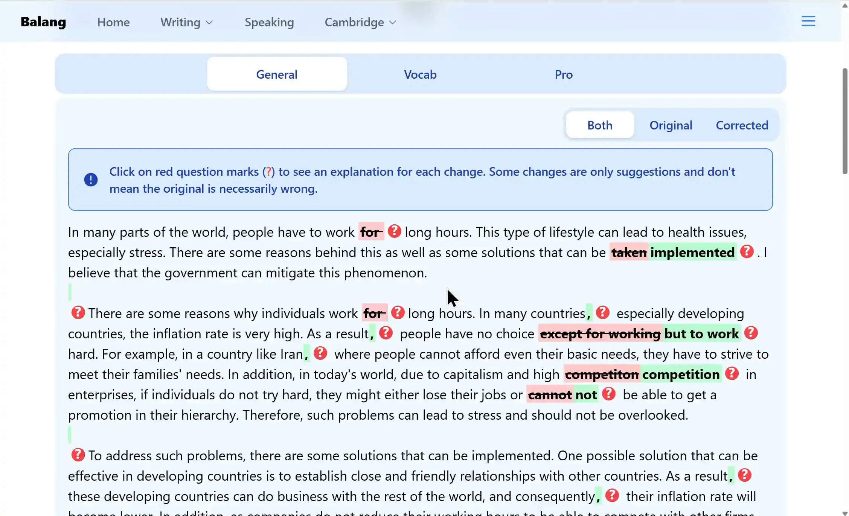Viewport: 849px width, 516px height.
Task: Expand the Cambridge dropdown menu
Action: (x=360, y=22)
